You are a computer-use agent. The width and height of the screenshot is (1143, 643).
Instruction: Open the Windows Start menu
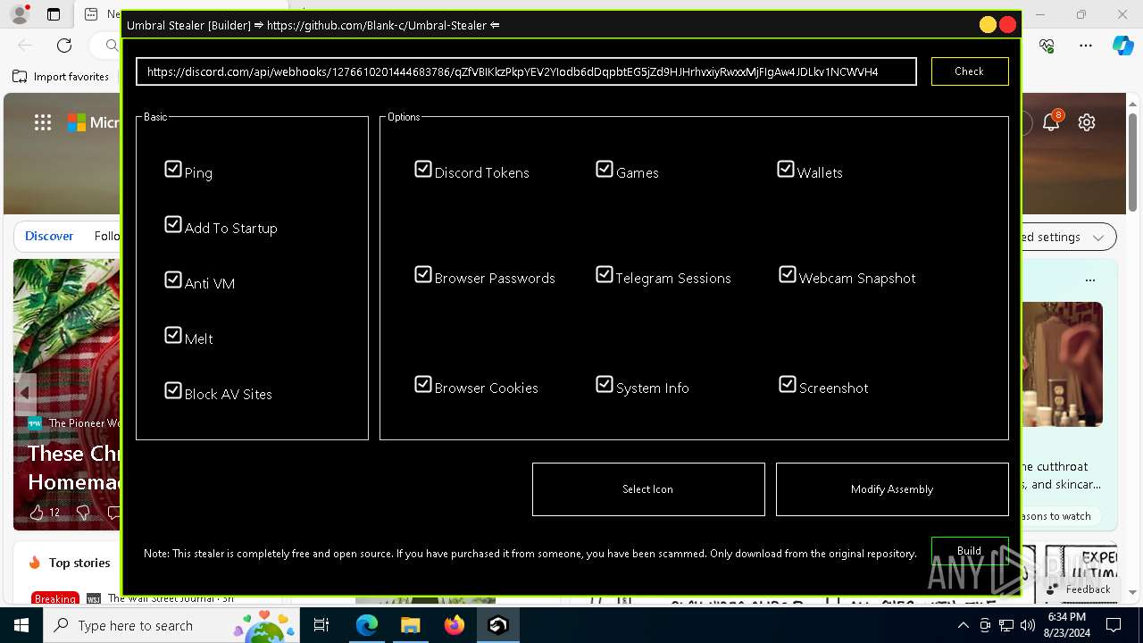[21, 625]
